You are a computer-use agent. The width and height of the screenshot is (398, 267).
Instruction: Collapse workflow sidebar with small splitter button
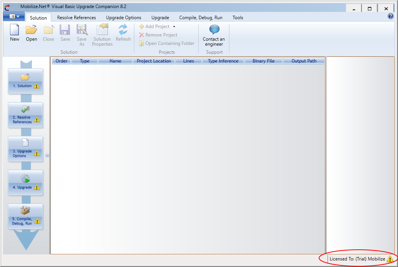(47, 155)
